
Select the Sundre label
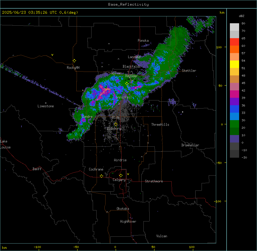tap(87, 117)
